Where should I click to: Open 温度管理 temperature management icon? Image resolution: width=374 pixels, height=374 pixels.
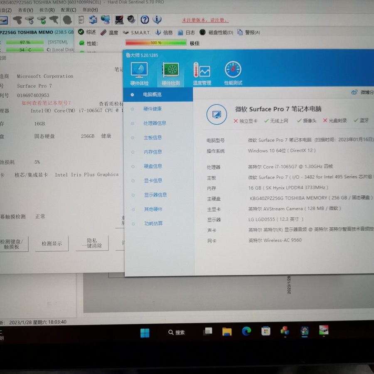(202, 73)
